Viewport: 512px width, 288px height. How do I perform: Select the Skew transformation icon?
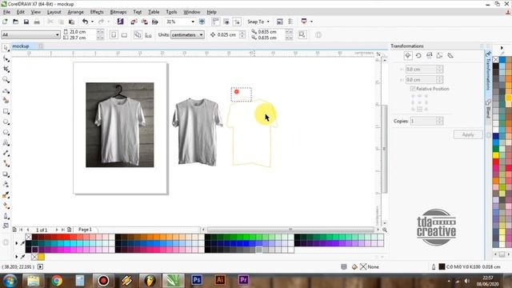point(450,55)
